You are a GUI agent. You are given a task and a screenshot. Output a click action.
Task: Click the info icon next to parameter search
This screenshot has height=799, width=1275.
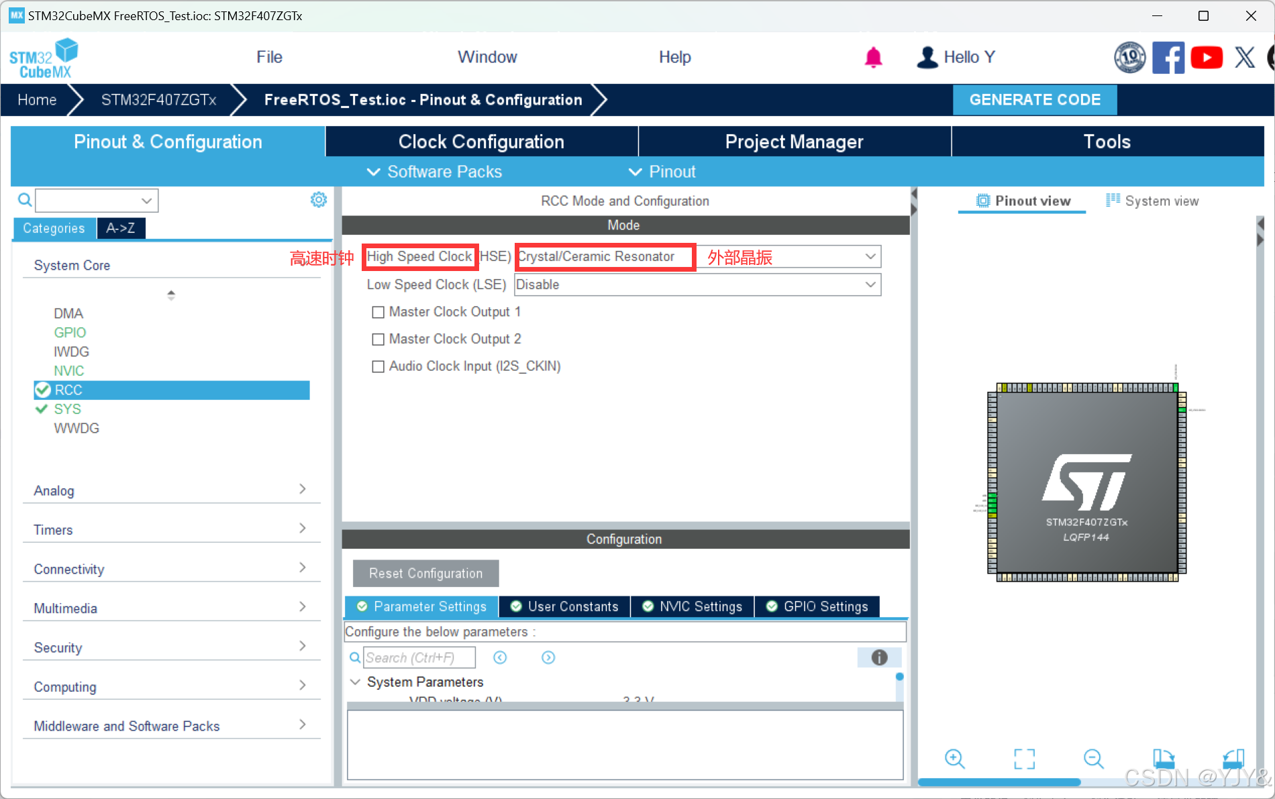point(879,657)
